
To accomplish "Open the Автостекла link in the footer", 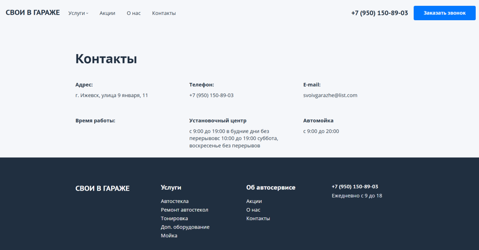I will click(x=175, y=201).
